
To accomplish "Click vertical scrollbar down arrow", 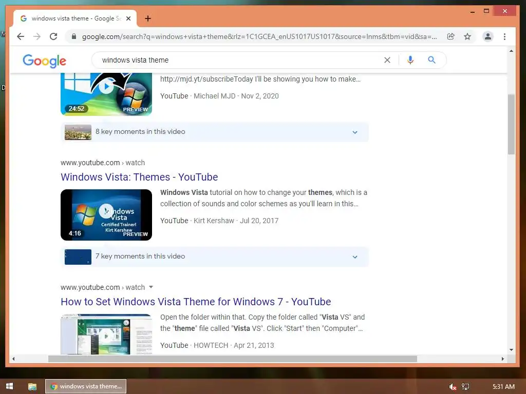I will pos(511,350).
